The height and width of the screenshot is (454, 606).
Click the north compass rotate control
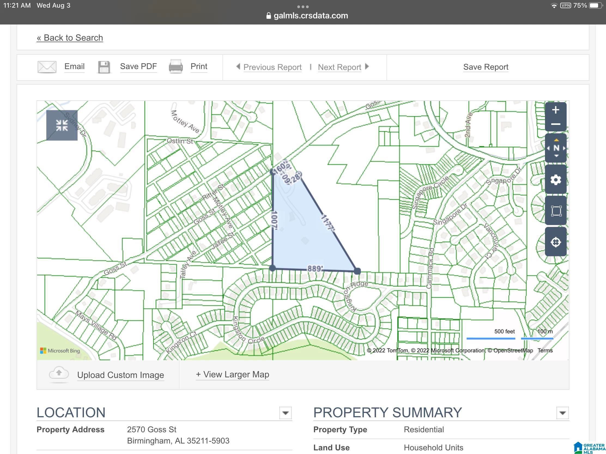[x=556, y=148]
